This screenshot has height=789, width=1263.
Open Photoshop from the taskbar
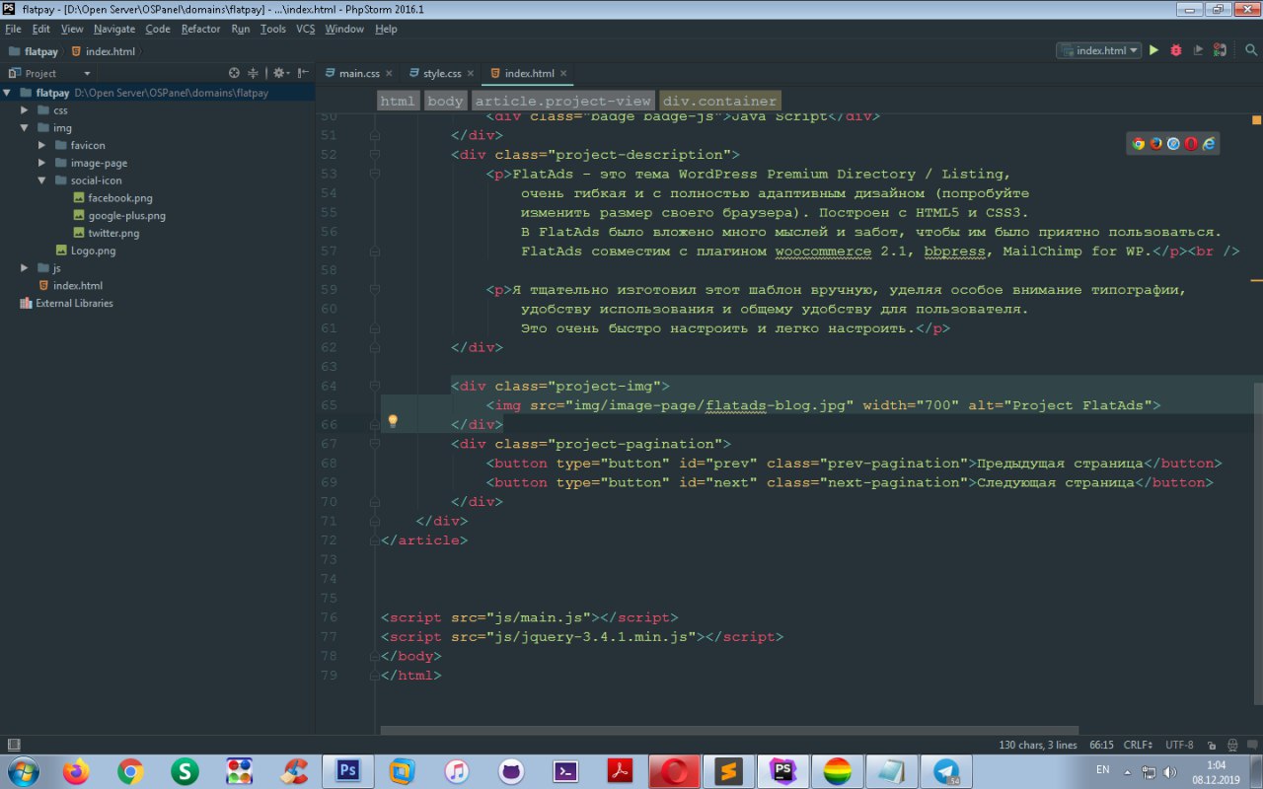(x=348, y=771)
